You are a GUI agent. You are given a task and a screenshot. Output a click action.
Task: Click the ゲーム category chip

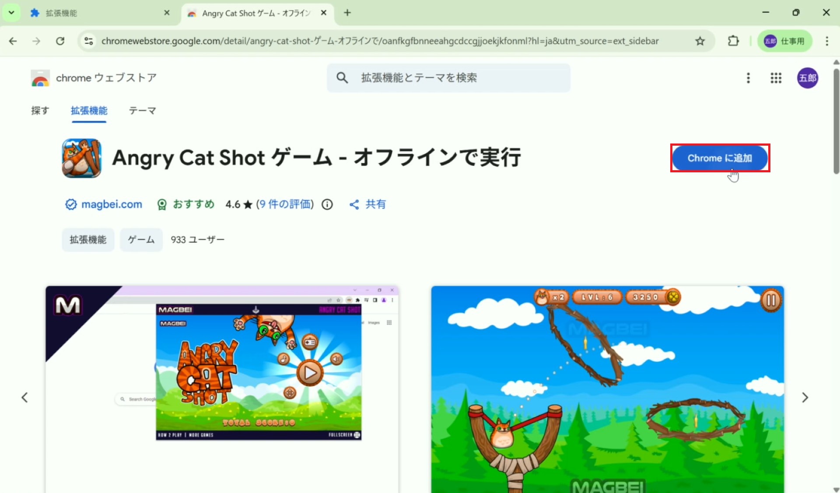pos(141,240)
